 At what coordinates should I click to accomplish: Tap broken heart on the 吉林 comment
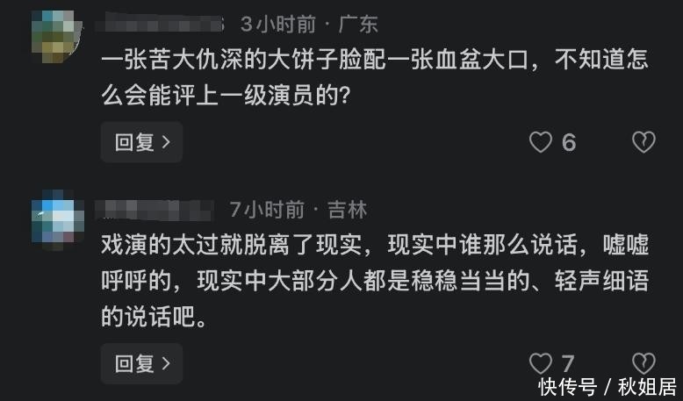point(643,363)
